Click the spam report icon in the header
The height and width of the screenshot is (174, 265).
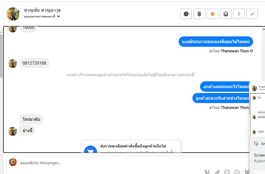(x=186, y=14)
